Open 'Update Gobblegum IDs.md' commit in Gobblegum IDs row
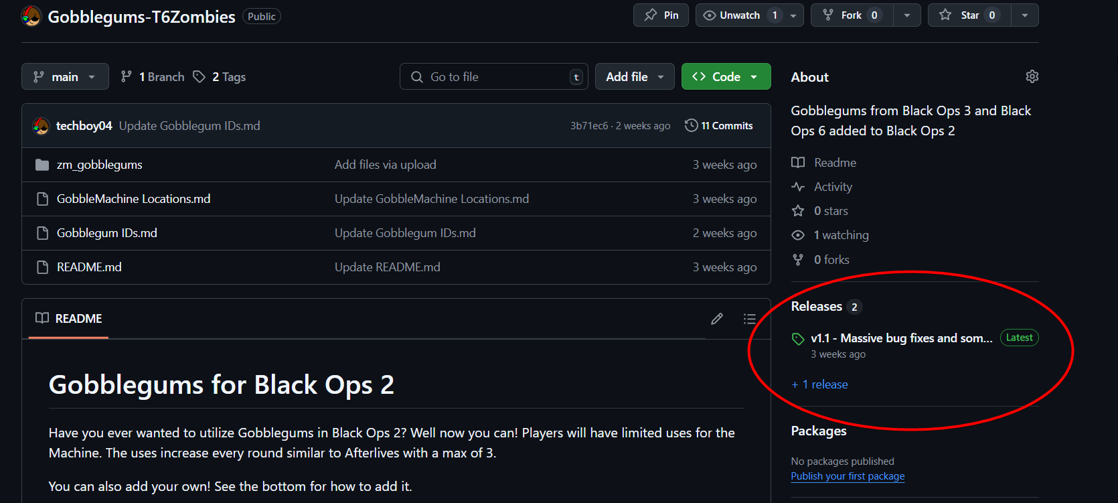1118x503 pixels. click(405, 233)
